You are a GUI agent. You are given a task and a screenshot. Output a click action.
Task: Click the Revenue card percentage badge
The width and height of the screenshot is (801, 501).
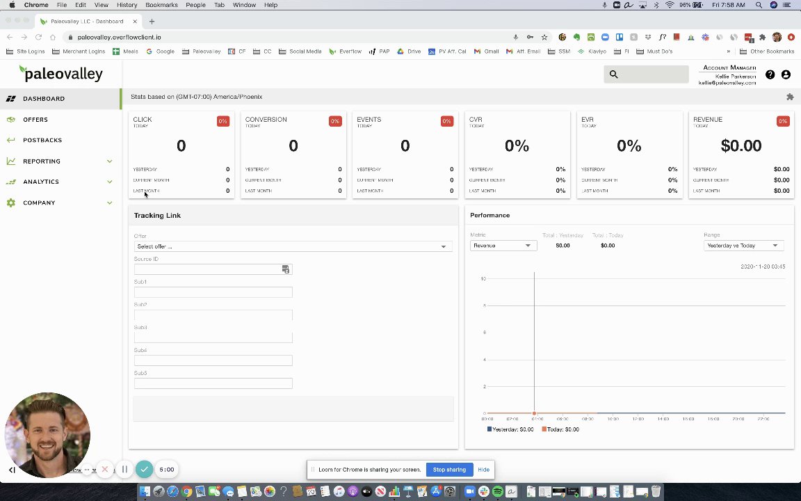pyautogui.click(x=783, y=121)
